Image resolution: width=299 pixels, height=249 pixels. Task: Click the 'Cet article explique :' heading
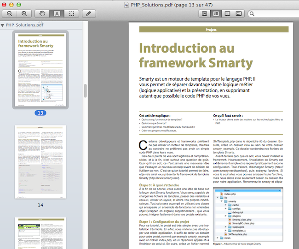tap(155, 115)
